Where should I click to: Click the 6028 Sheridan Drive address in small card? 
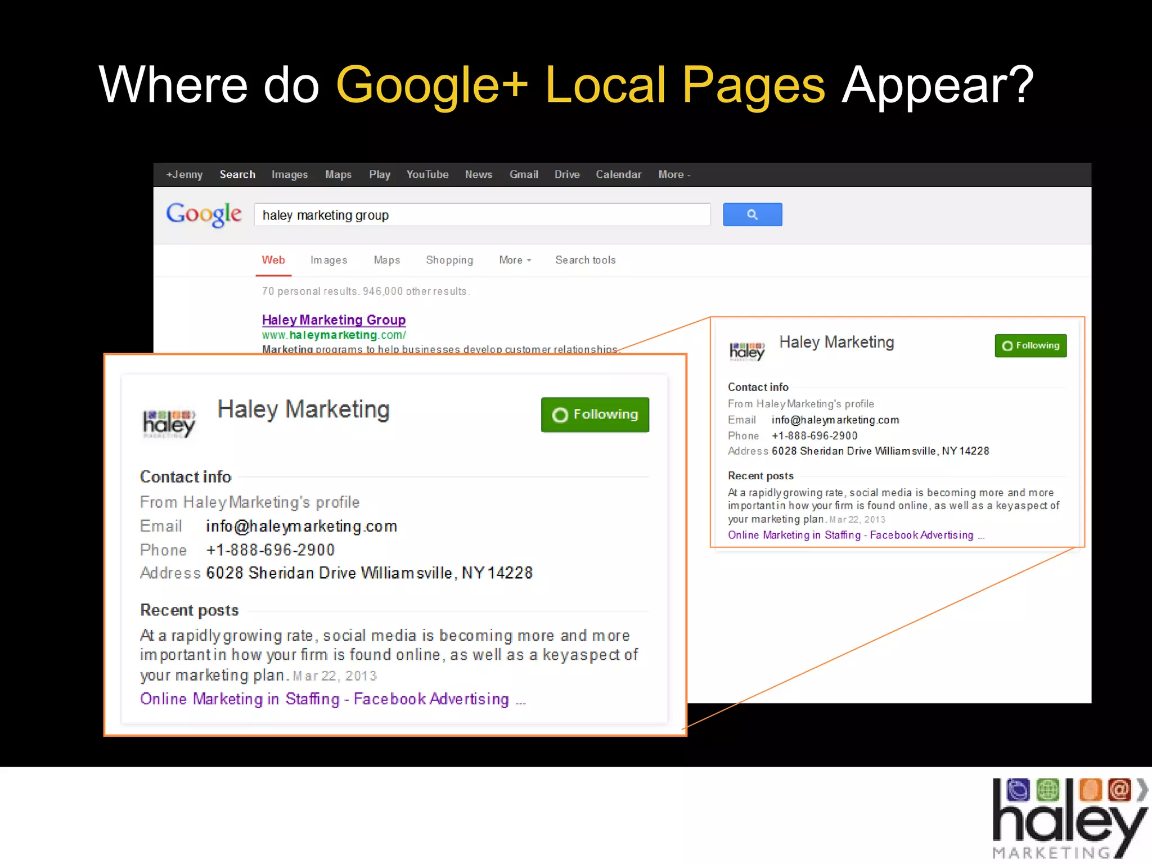point(880,451)
